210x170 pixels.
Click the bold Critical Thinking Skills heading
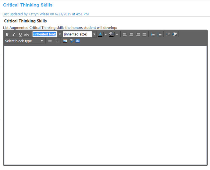point(25,21)
